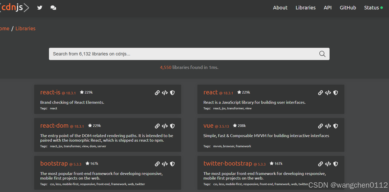Copy script tag icon for twitter-bootstrap
The image size is (389, 192).
coord(328,164)
